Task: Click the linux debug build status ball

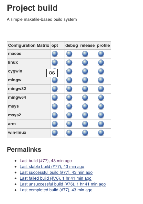Action: click(x=69, y=62)
